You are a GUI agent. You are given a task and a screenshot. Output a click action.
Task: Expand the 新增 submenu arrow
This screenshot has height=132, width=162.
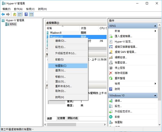155,31
